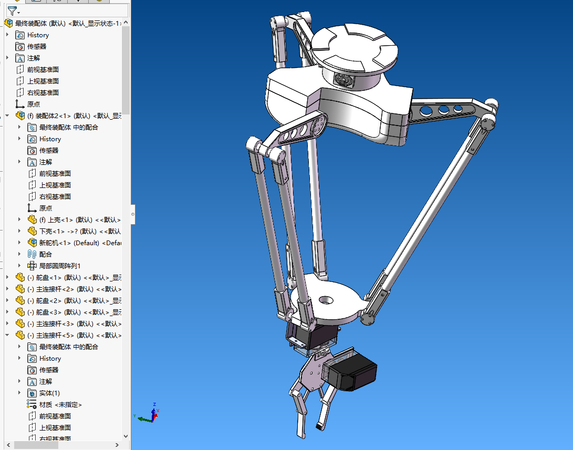
Task: Select the (f) 上壳<1> part
Action: pyautogui.click(x=79, y=219)
